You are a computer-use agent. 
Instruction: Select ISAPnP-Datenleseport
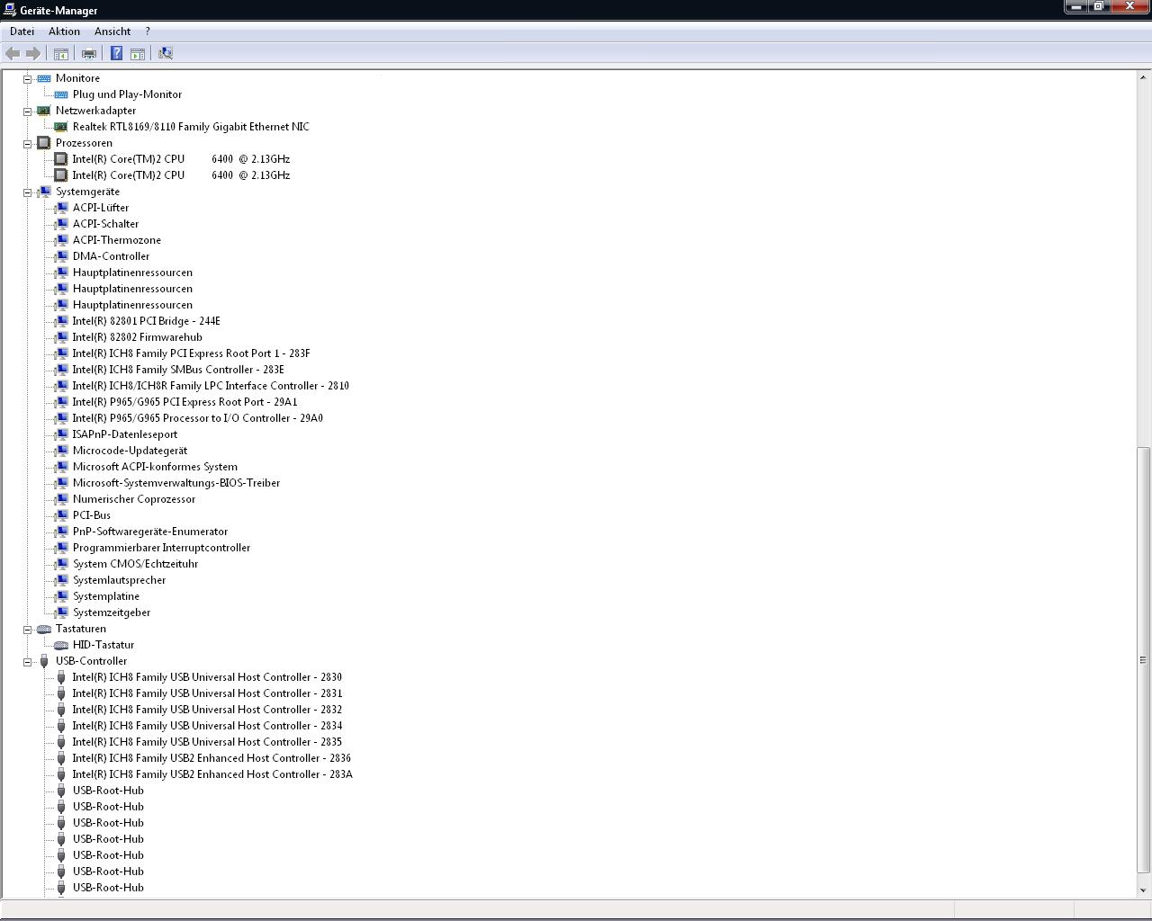coord(125,434)
